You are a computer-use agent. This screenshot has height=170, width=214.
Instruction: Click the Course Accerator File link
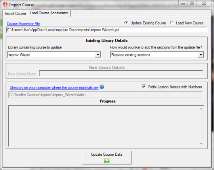pos(23,24)
